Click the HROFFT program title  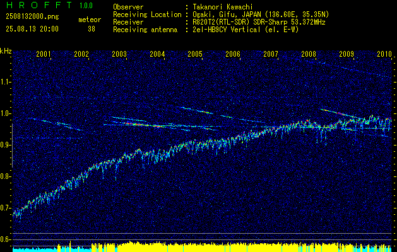click(x=39, y=5)
